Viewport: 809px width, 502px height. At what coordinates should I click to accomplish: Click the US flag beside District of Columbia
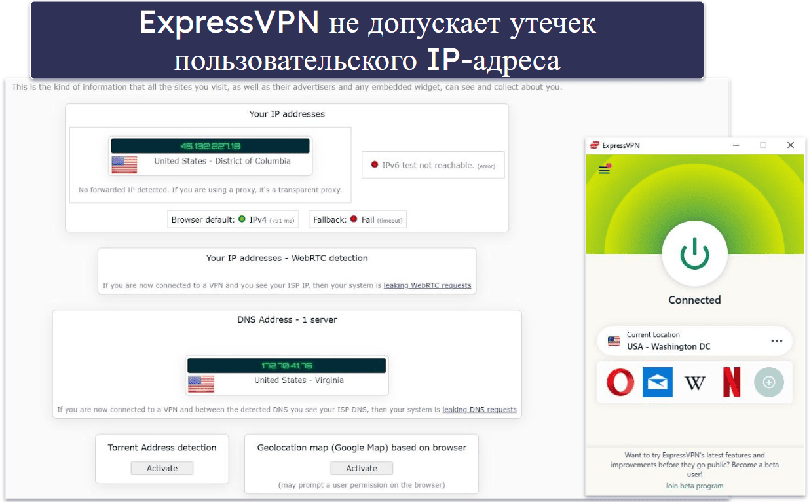124,164
